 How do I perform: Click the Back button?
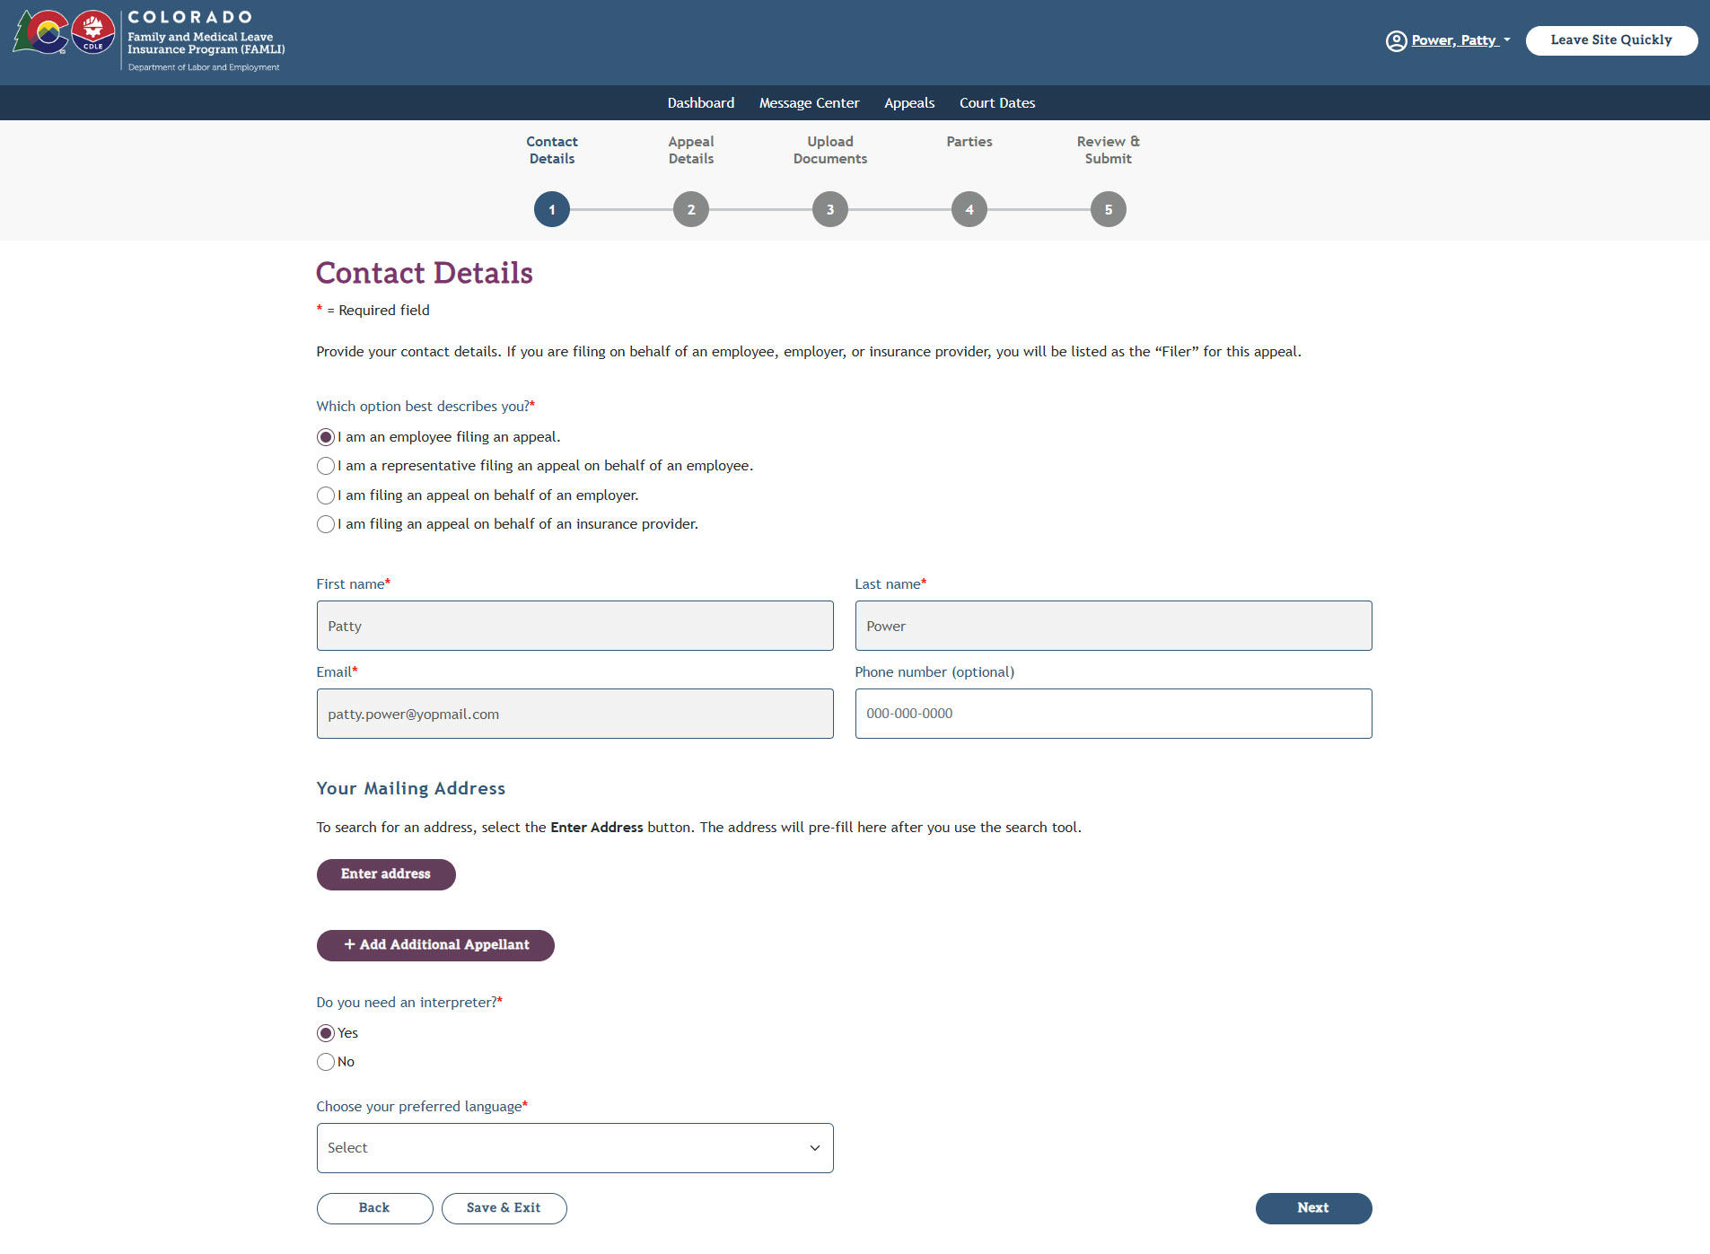point(374,1208)
